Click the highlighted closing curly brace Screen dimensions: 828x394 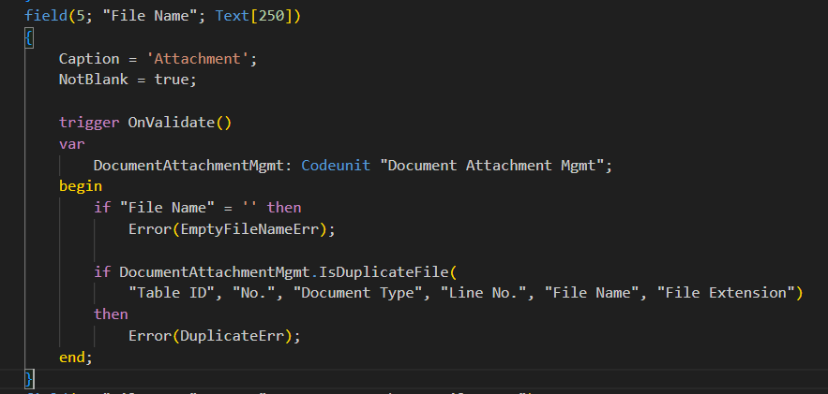pos(29,378)
